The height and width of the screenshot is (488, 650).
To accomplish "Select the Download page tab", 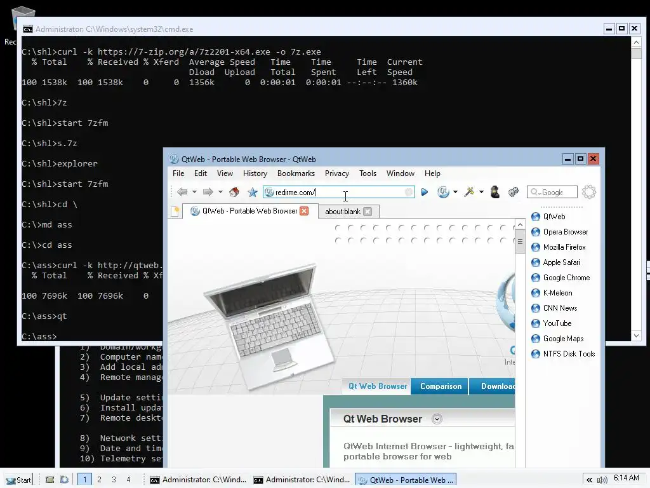I will [x=493, y=386].
